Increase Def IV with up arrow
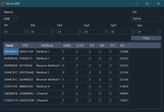This screenshot has height=112, width=164. 80,31
